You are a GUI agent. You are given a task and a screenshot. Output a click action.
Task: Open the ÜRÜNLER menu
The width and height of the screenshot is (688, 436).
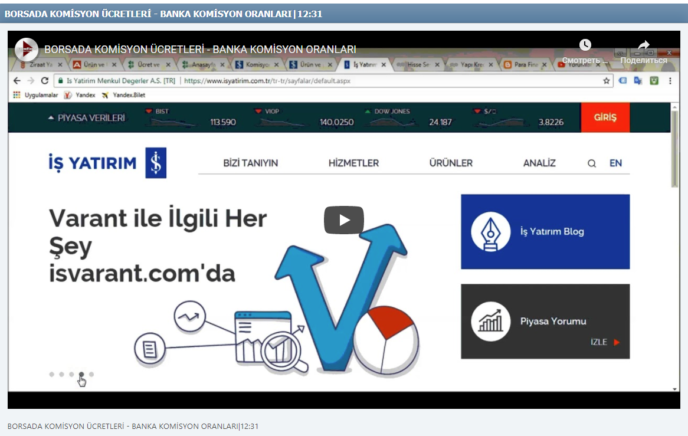point(451,163)
